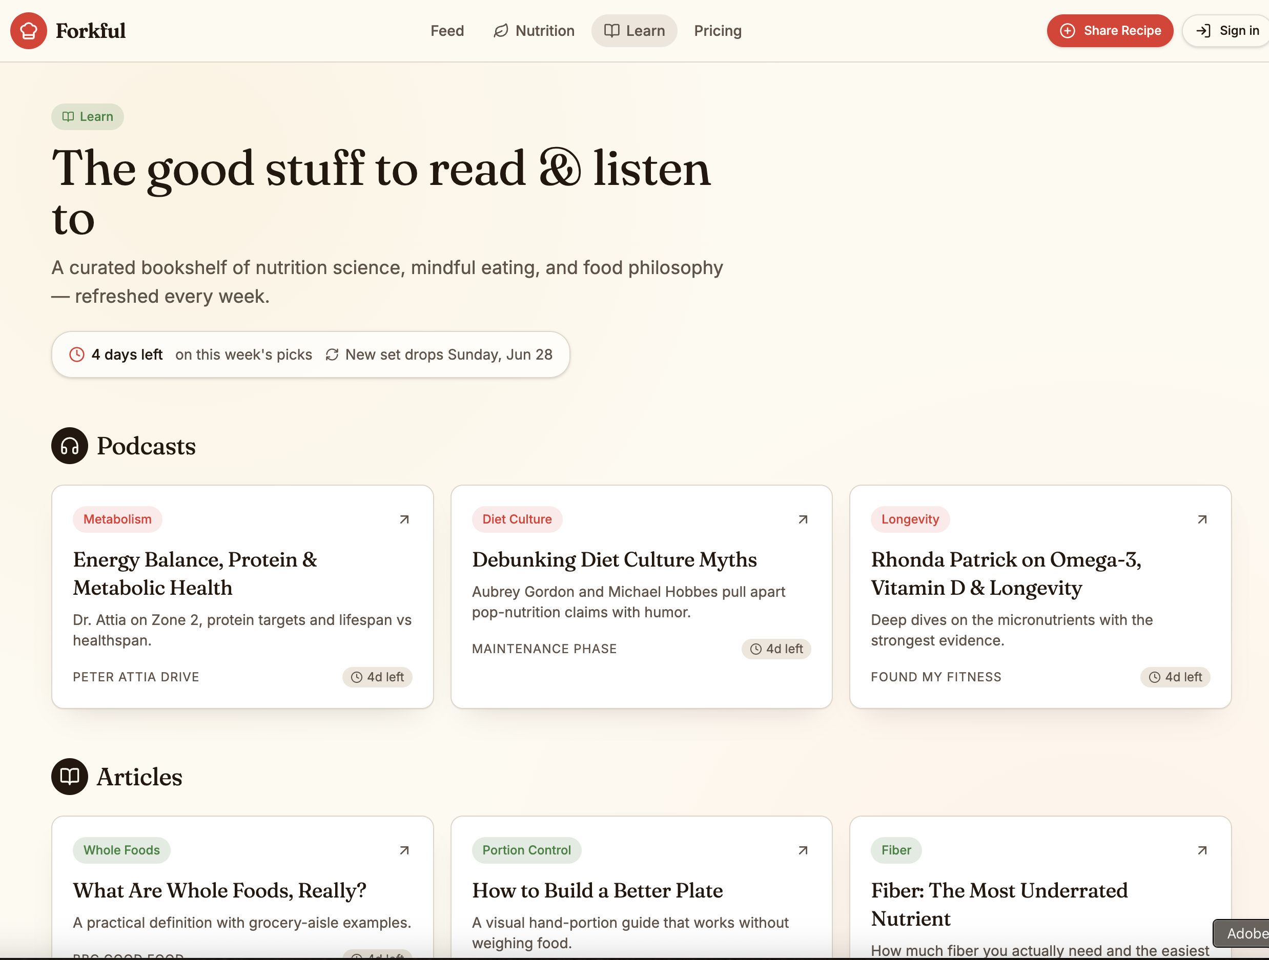Click the book icon in Learn nav
The height and width of the screenshot is (960, 1269).
pos(611,30)
